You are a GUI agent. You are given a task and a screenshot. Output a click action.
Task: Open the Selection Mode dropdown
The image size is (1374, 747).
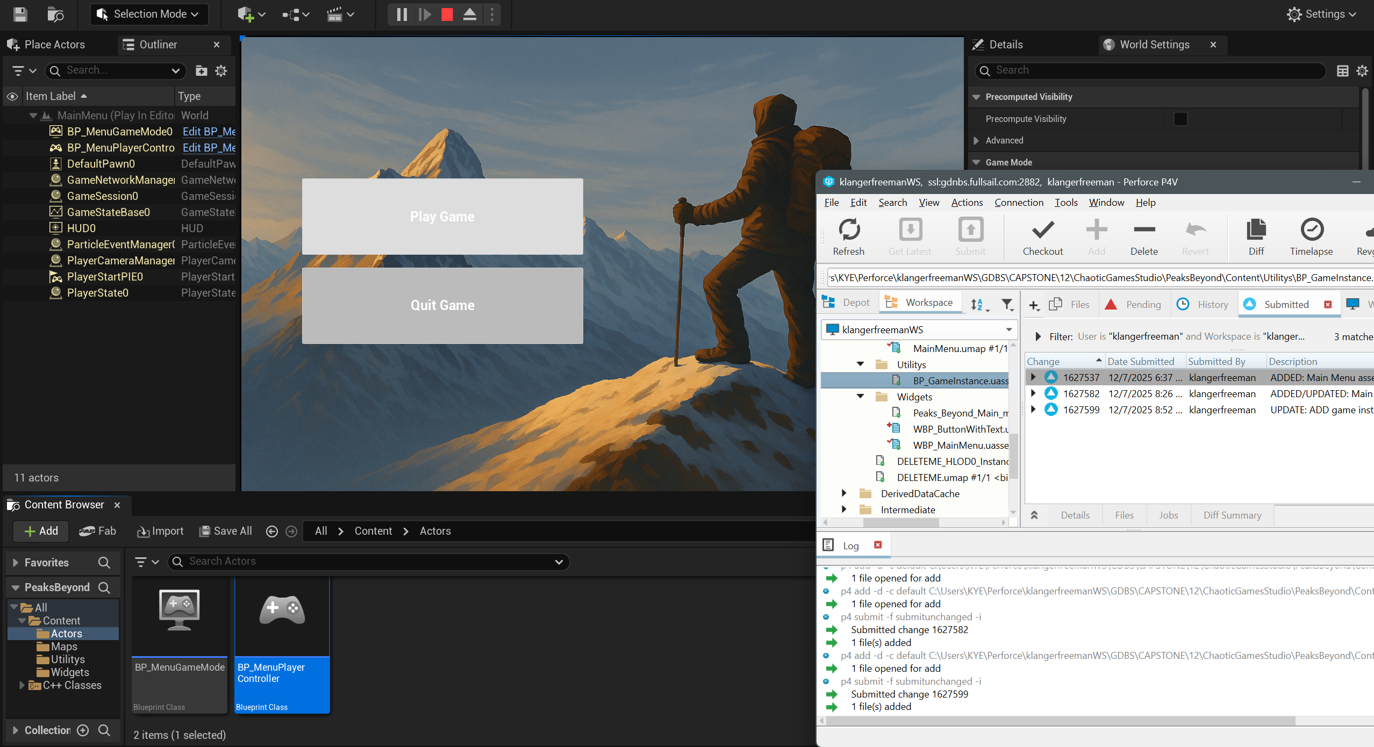click(x=149, y=15)
